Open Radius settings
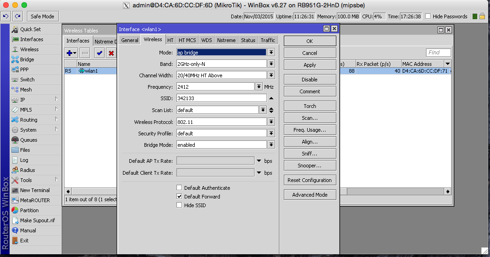Image resolution: width=490 pixels, height=257 pixels. point(36,170)
